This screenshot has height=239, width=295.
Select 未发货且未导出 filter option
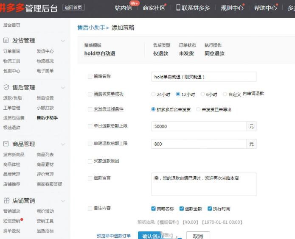(x=198, y=109)
